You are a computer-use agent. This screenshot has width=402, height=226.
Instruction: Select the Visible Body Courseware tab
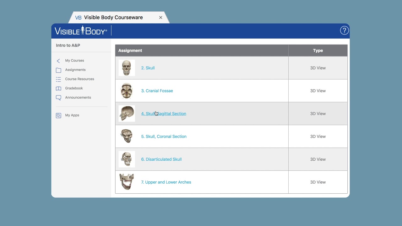[x=119, y=18]
